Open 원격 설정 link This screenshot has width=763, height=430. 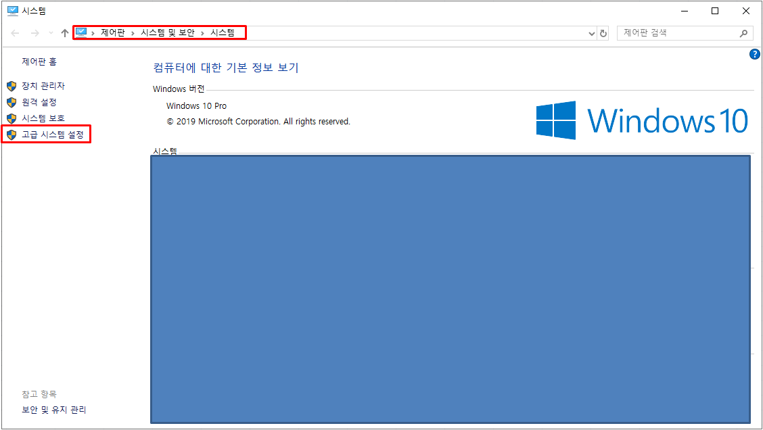(x=39, y=102)
